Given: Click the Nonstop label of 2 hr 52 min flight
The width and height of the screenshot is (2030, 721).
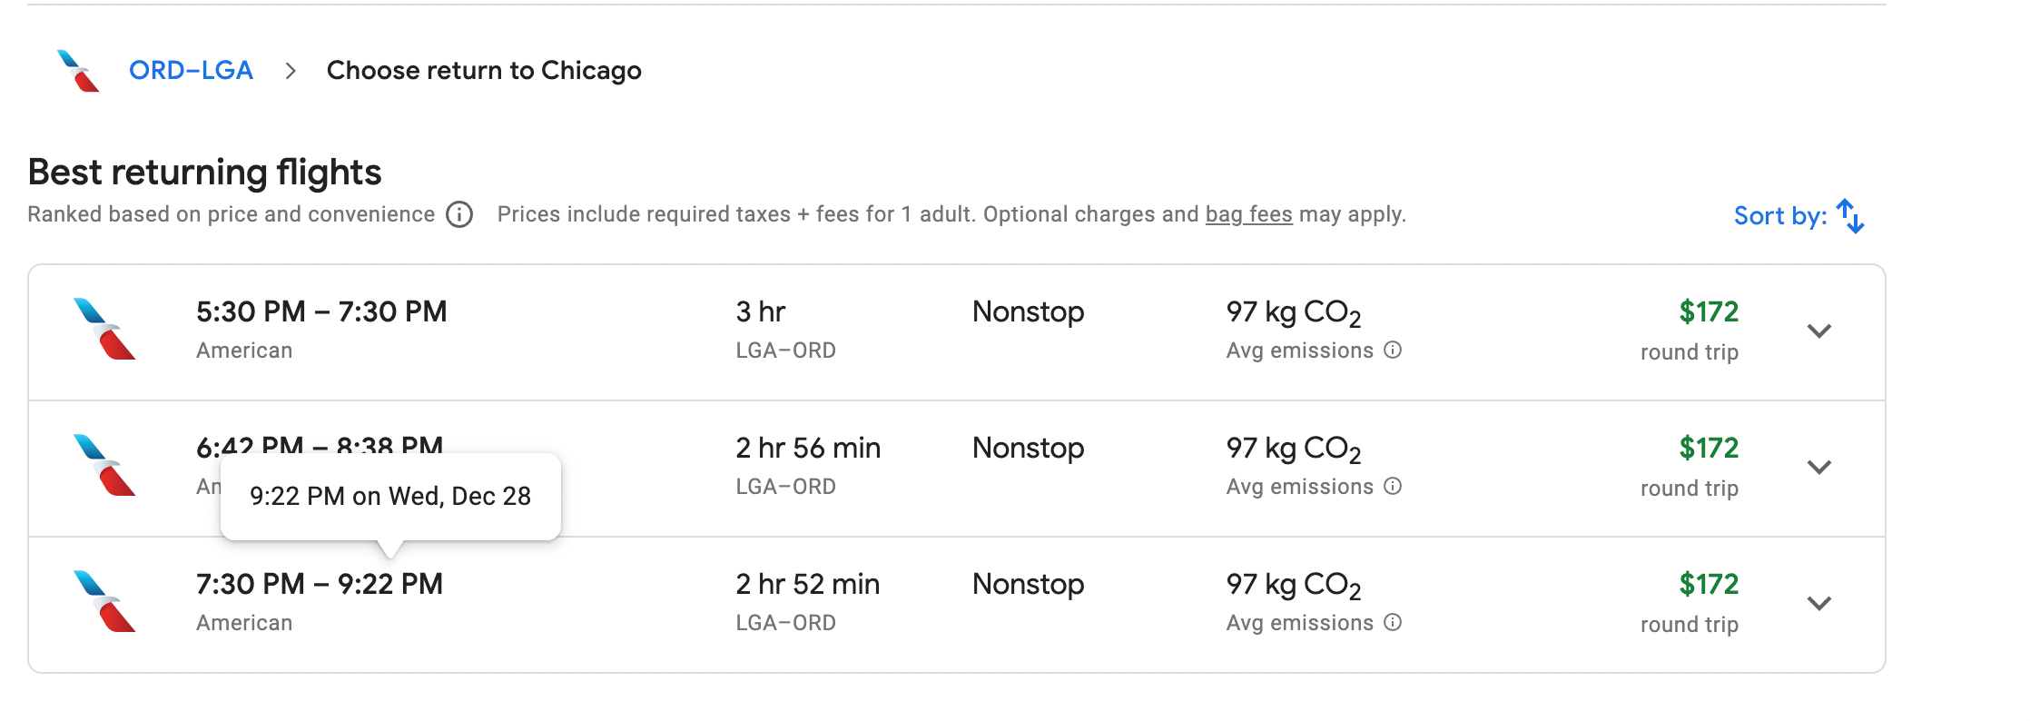Looking at the screenshot, I should (1028, 585).
